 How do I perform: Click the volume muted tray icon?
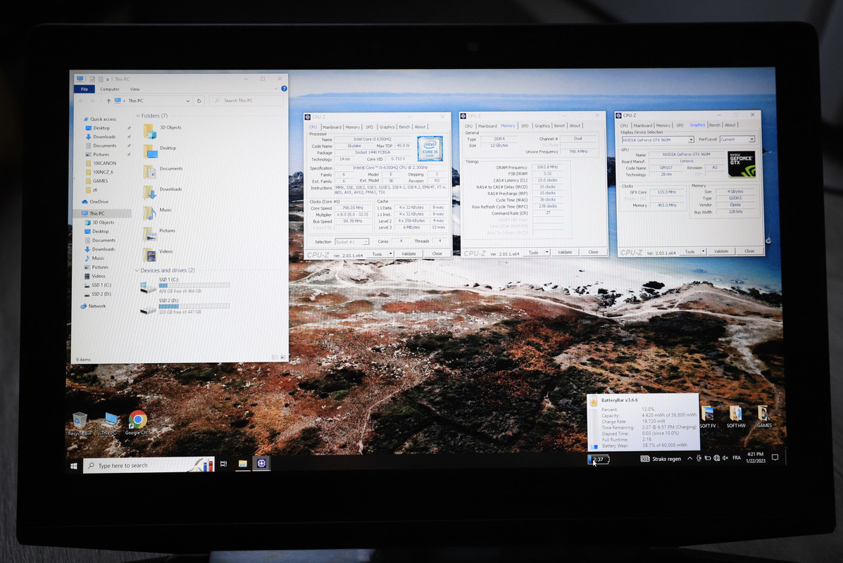(x=725, y=457)
